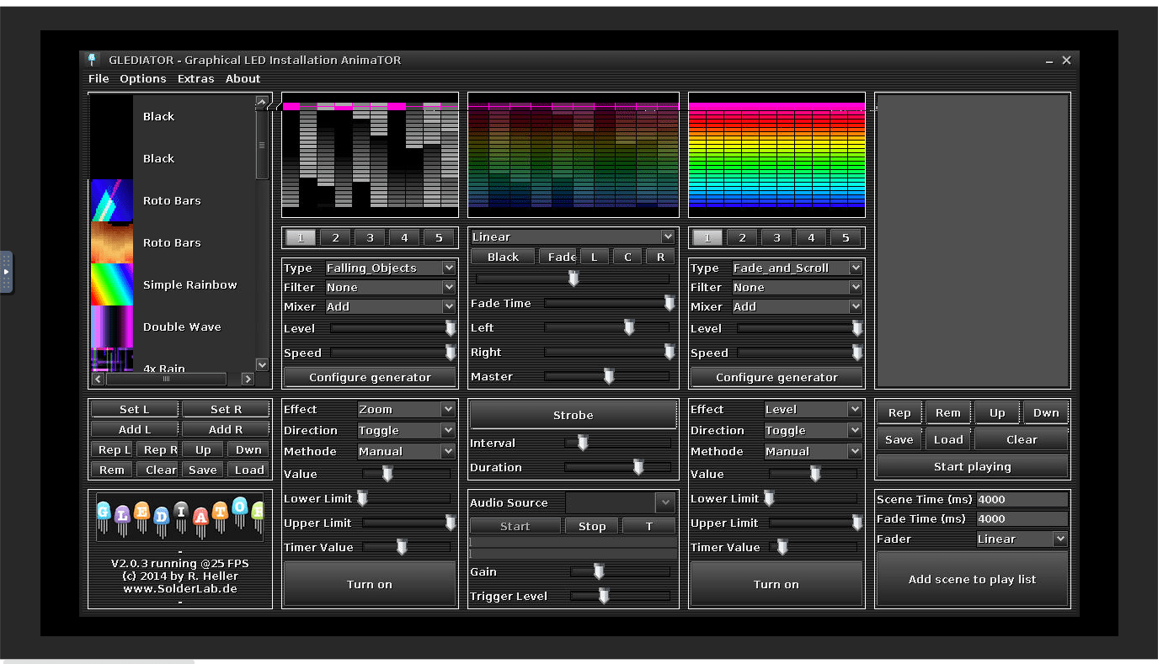This screenshot has height=664, width=1158.
Task: Open the Fader Linear dropdown in playlist panel
Action: pyautogui.click(x=1059, y=539)
